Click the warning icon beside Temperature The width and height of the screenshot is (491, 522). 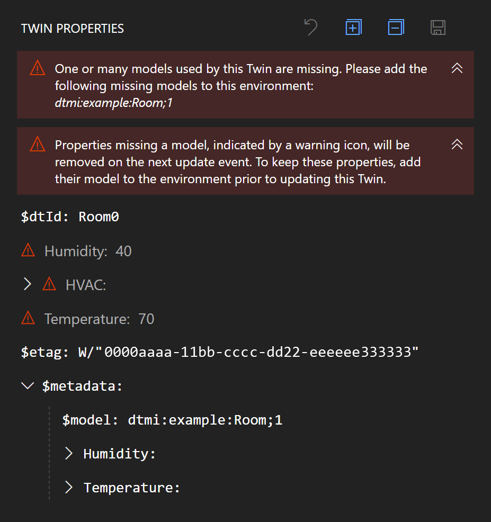click(28, 319)
